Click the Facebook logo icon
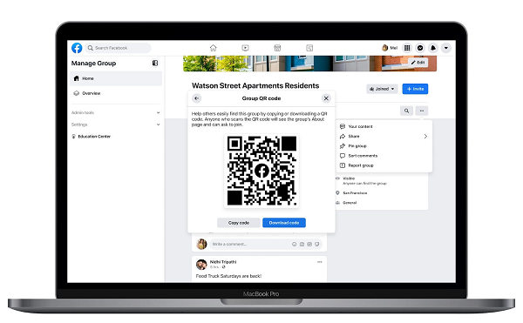This screenshot has width=523, height=323. tap(77, 48)
